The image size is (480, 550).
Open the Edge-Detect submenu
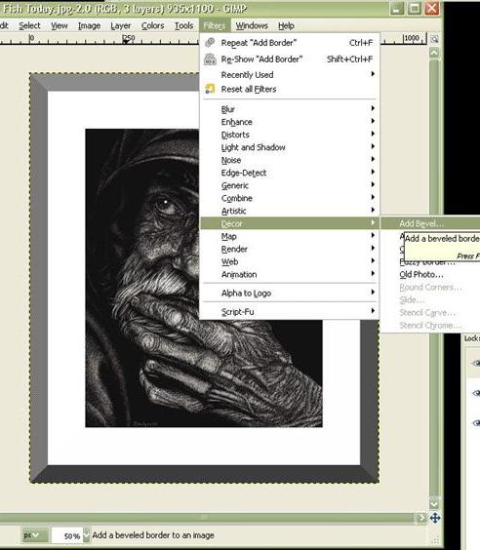(290, 173)
